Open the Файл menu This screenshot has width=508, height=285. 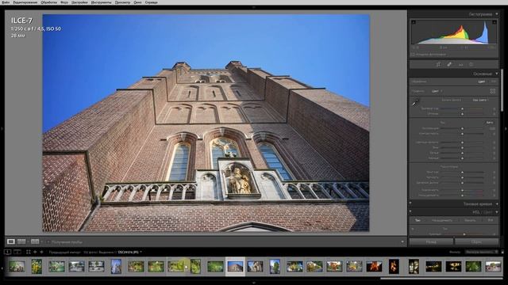(6, 2)
